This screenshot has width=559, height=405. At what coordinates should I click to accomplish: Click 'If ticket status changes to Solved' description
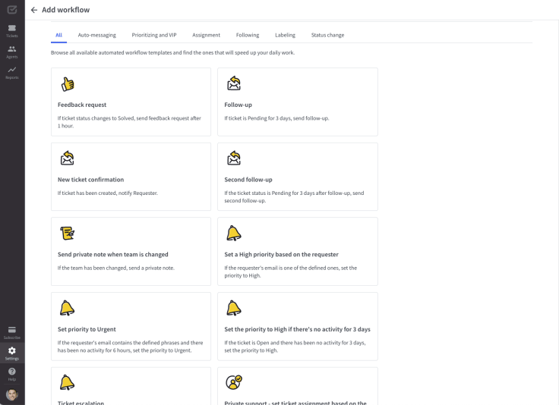click(129, 122)
